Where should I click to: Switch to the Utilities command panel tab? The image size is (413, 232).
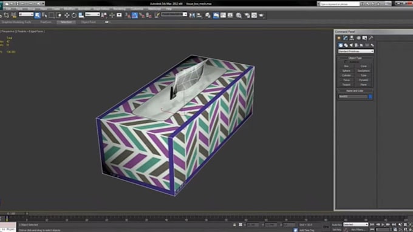371,38
